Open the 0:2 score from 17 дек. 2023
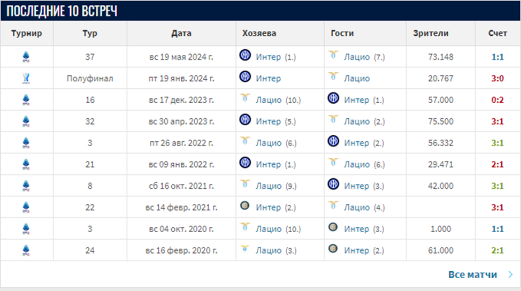This screenshot has height=291, width=521. tap(497, 99)
